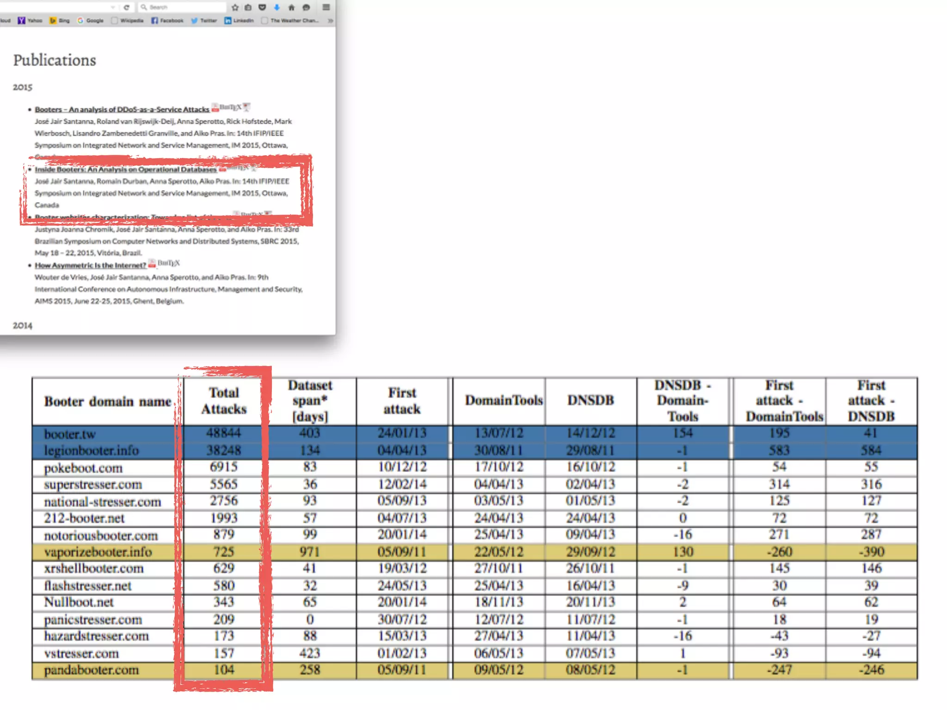
Task: Click BibTeX link for How Asymmetric paper
Action: point(169,263)
